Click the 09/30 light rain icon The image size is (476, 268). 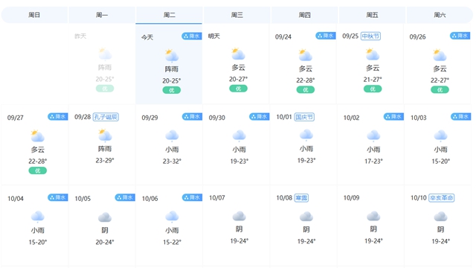pyautogui.click(x=239, y=136)
